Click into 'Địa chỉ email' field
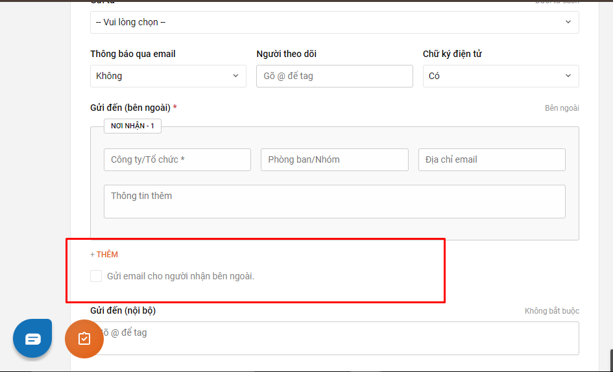Viewport: 613px width, 372px height. [x=492, y=160]
